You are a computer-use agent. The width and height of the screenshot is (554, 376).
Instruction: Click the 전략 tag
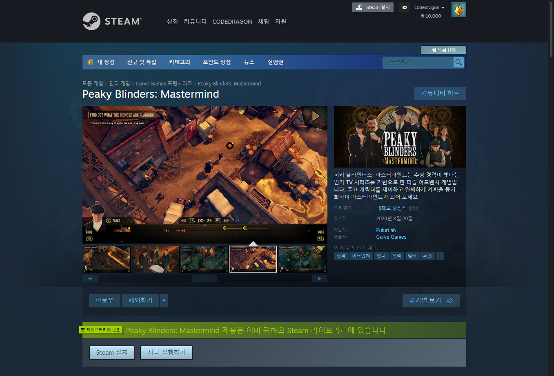coord(341,256)
